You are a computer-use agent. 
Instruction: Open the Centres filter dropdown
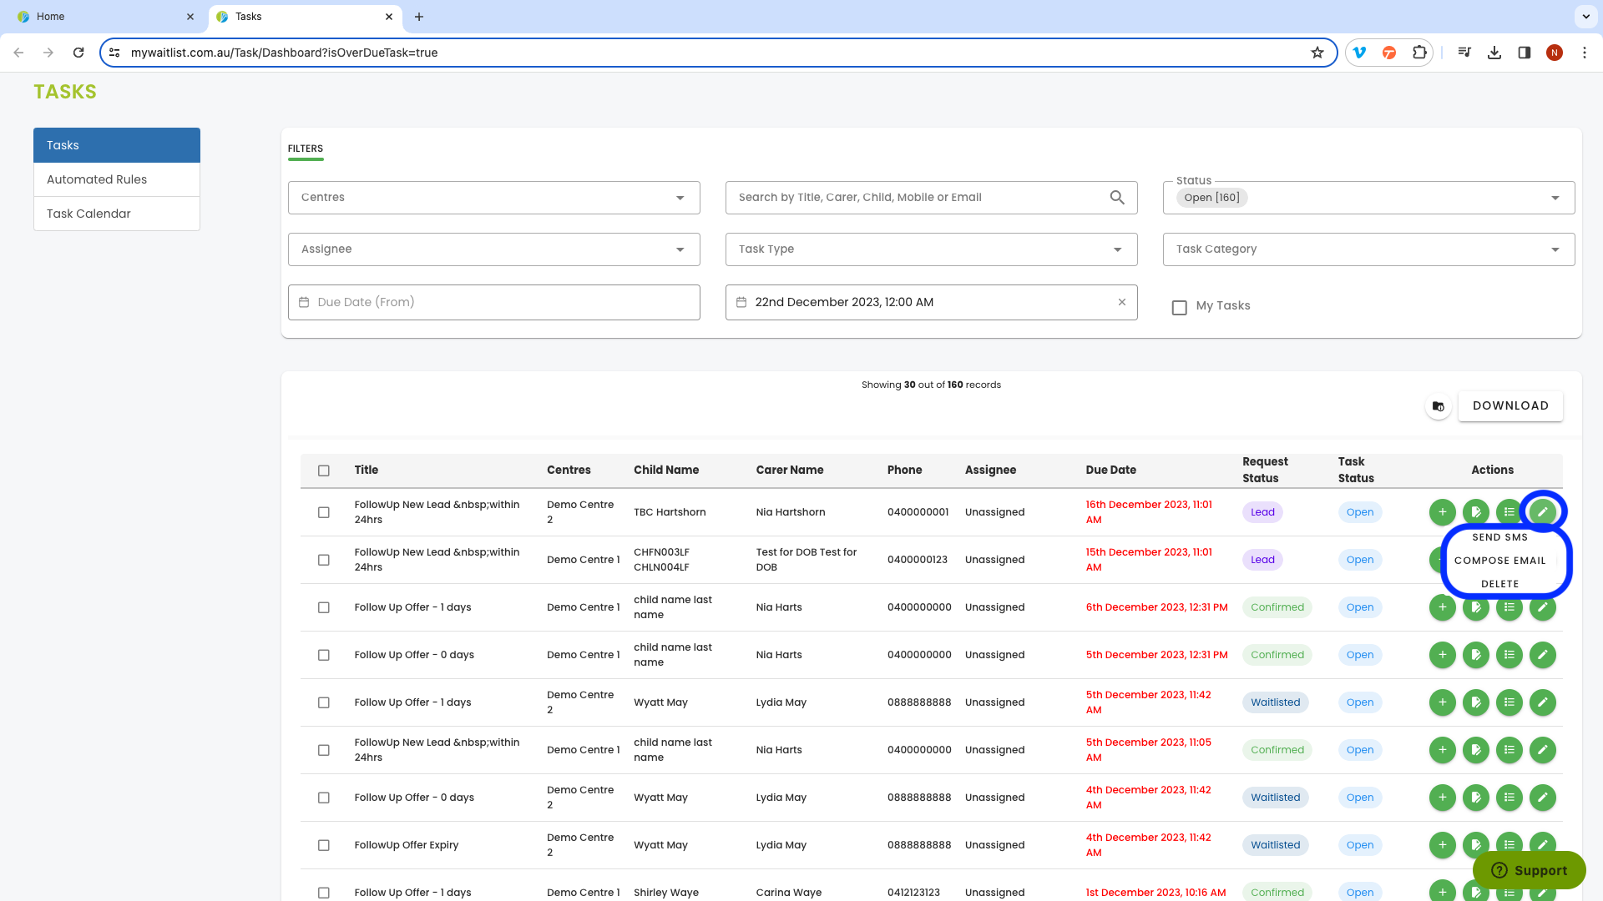[493, 198]
